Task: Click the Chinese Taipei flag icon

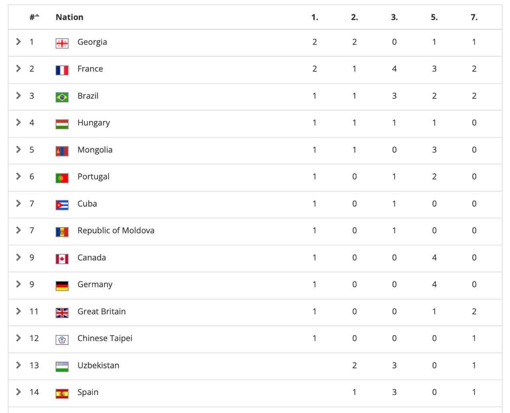Action: coord(62,340)
